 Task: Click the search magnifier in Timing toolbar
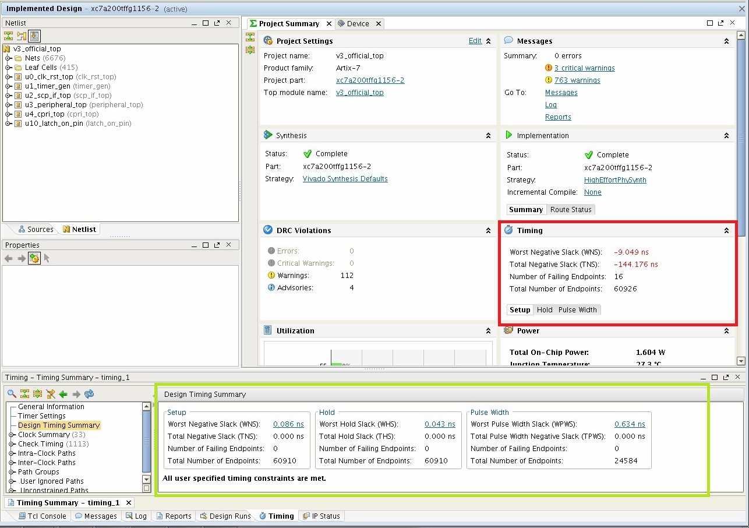[x=12, y=394]
